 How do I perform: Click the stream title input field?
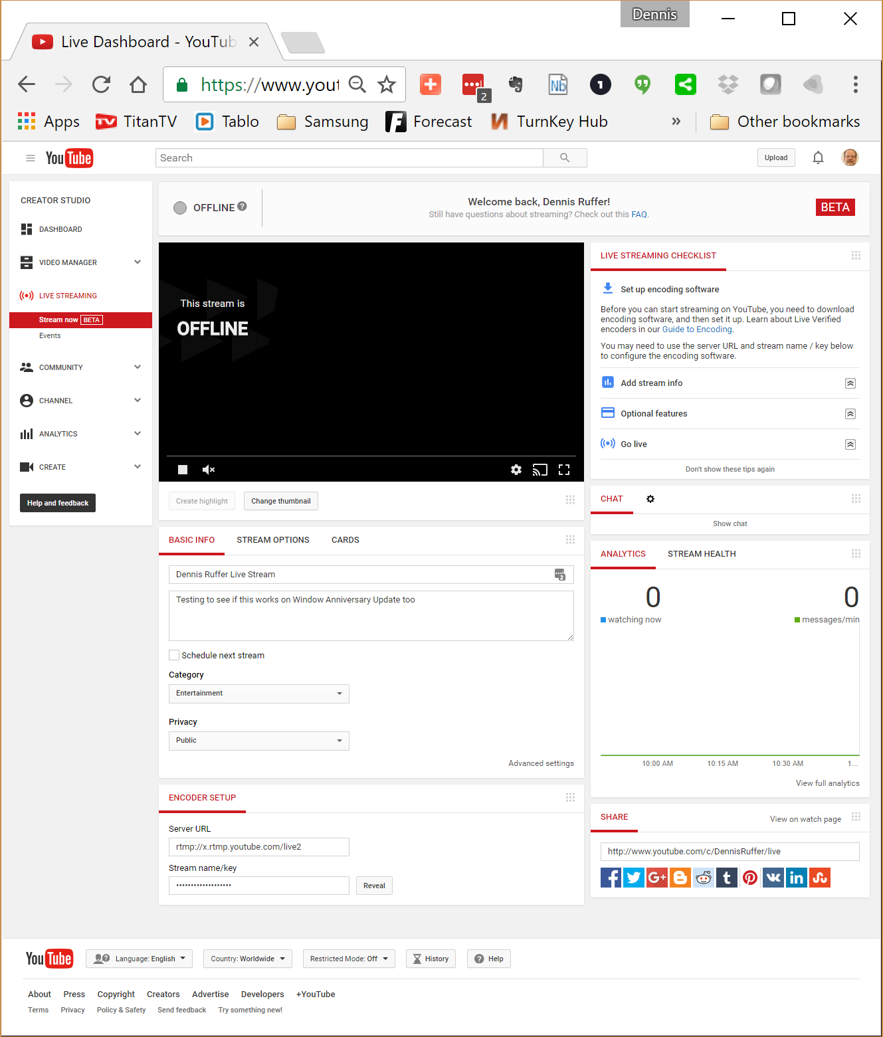pos(362,575)
